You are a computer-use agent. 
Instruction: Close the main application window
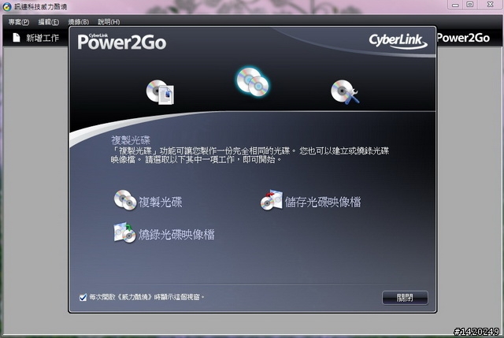[x=490, y=5]
